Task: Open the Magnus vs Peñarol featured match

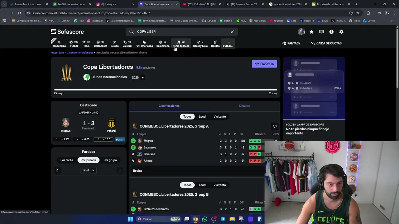Action: click(x=89, y=125)
